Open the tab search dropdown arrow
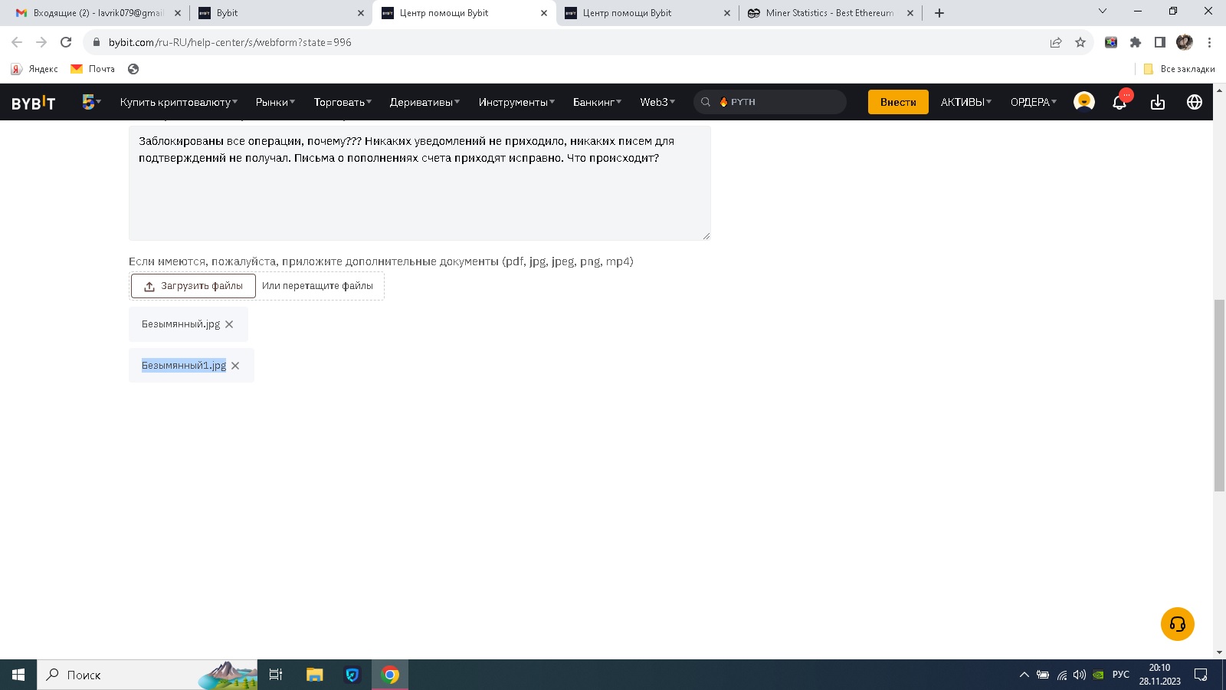The width and height of the screenshot is (1226, 690). 1103,11
